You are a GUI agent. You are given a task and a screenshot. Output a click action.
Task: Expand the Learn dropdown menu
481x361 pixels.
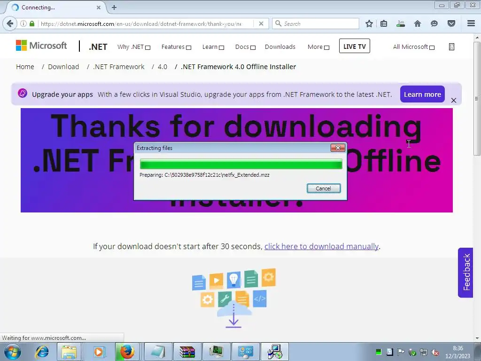[x=213, y=47]
